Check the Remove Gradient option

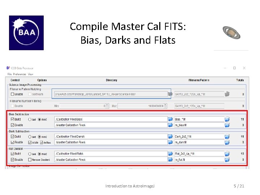click(30, 160)
